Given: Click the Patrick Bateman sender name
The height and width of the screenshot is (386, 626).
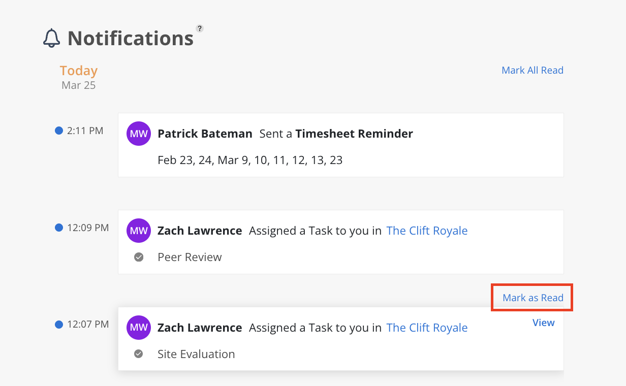Looking at the screenshot, I should [x=205, y=134].
